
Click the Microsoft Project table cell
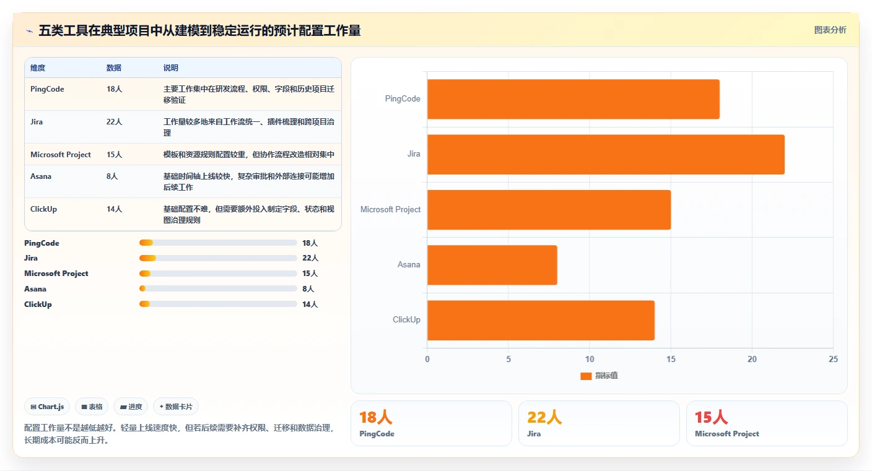tap(61, 155)
